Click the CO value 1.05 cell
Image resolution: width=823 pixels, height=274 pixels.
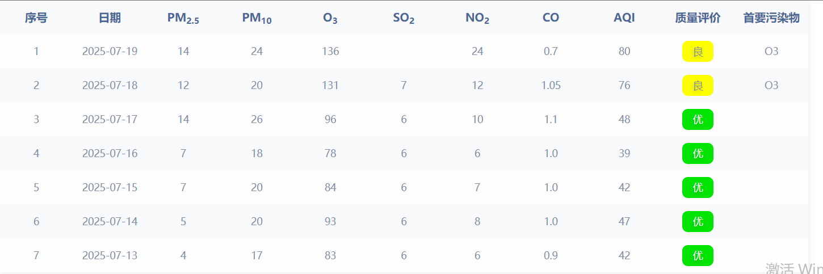(x=551, y=86)
